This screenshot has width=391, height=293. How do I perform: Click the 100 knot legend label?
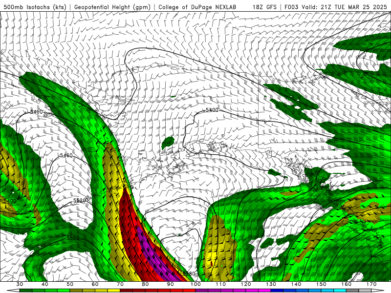pos(196,284)
